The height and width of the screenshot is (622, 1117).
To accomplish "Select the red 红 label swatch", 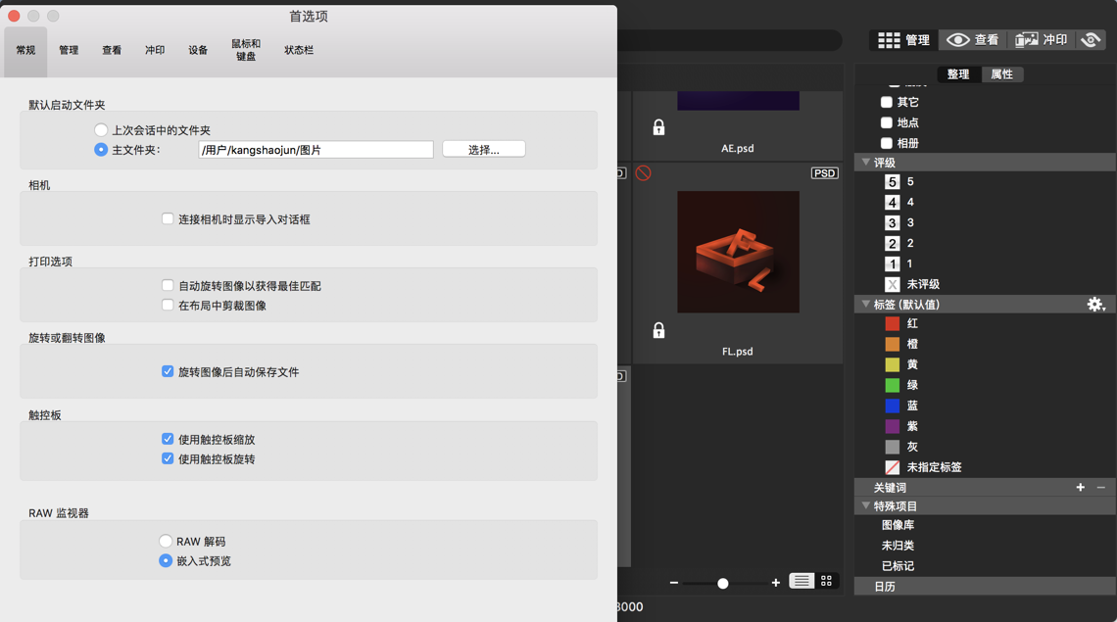I will [x=892, y=323].
